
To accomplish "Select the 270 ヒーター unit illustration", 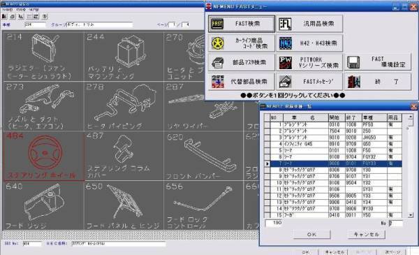I will (x=184, y=56).
